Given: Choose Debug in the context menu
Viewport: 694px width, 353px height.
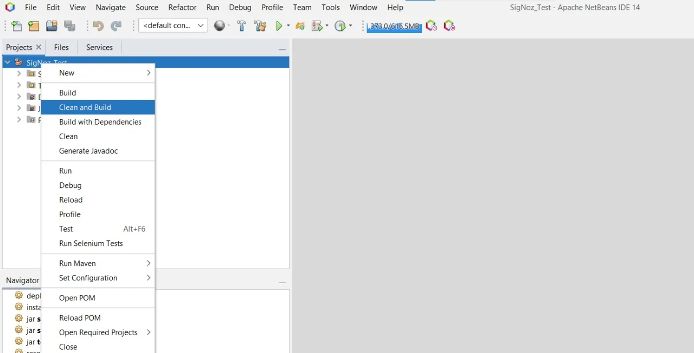Looking at the screenshot, I should pyautogui.click(x=98, y=185).
